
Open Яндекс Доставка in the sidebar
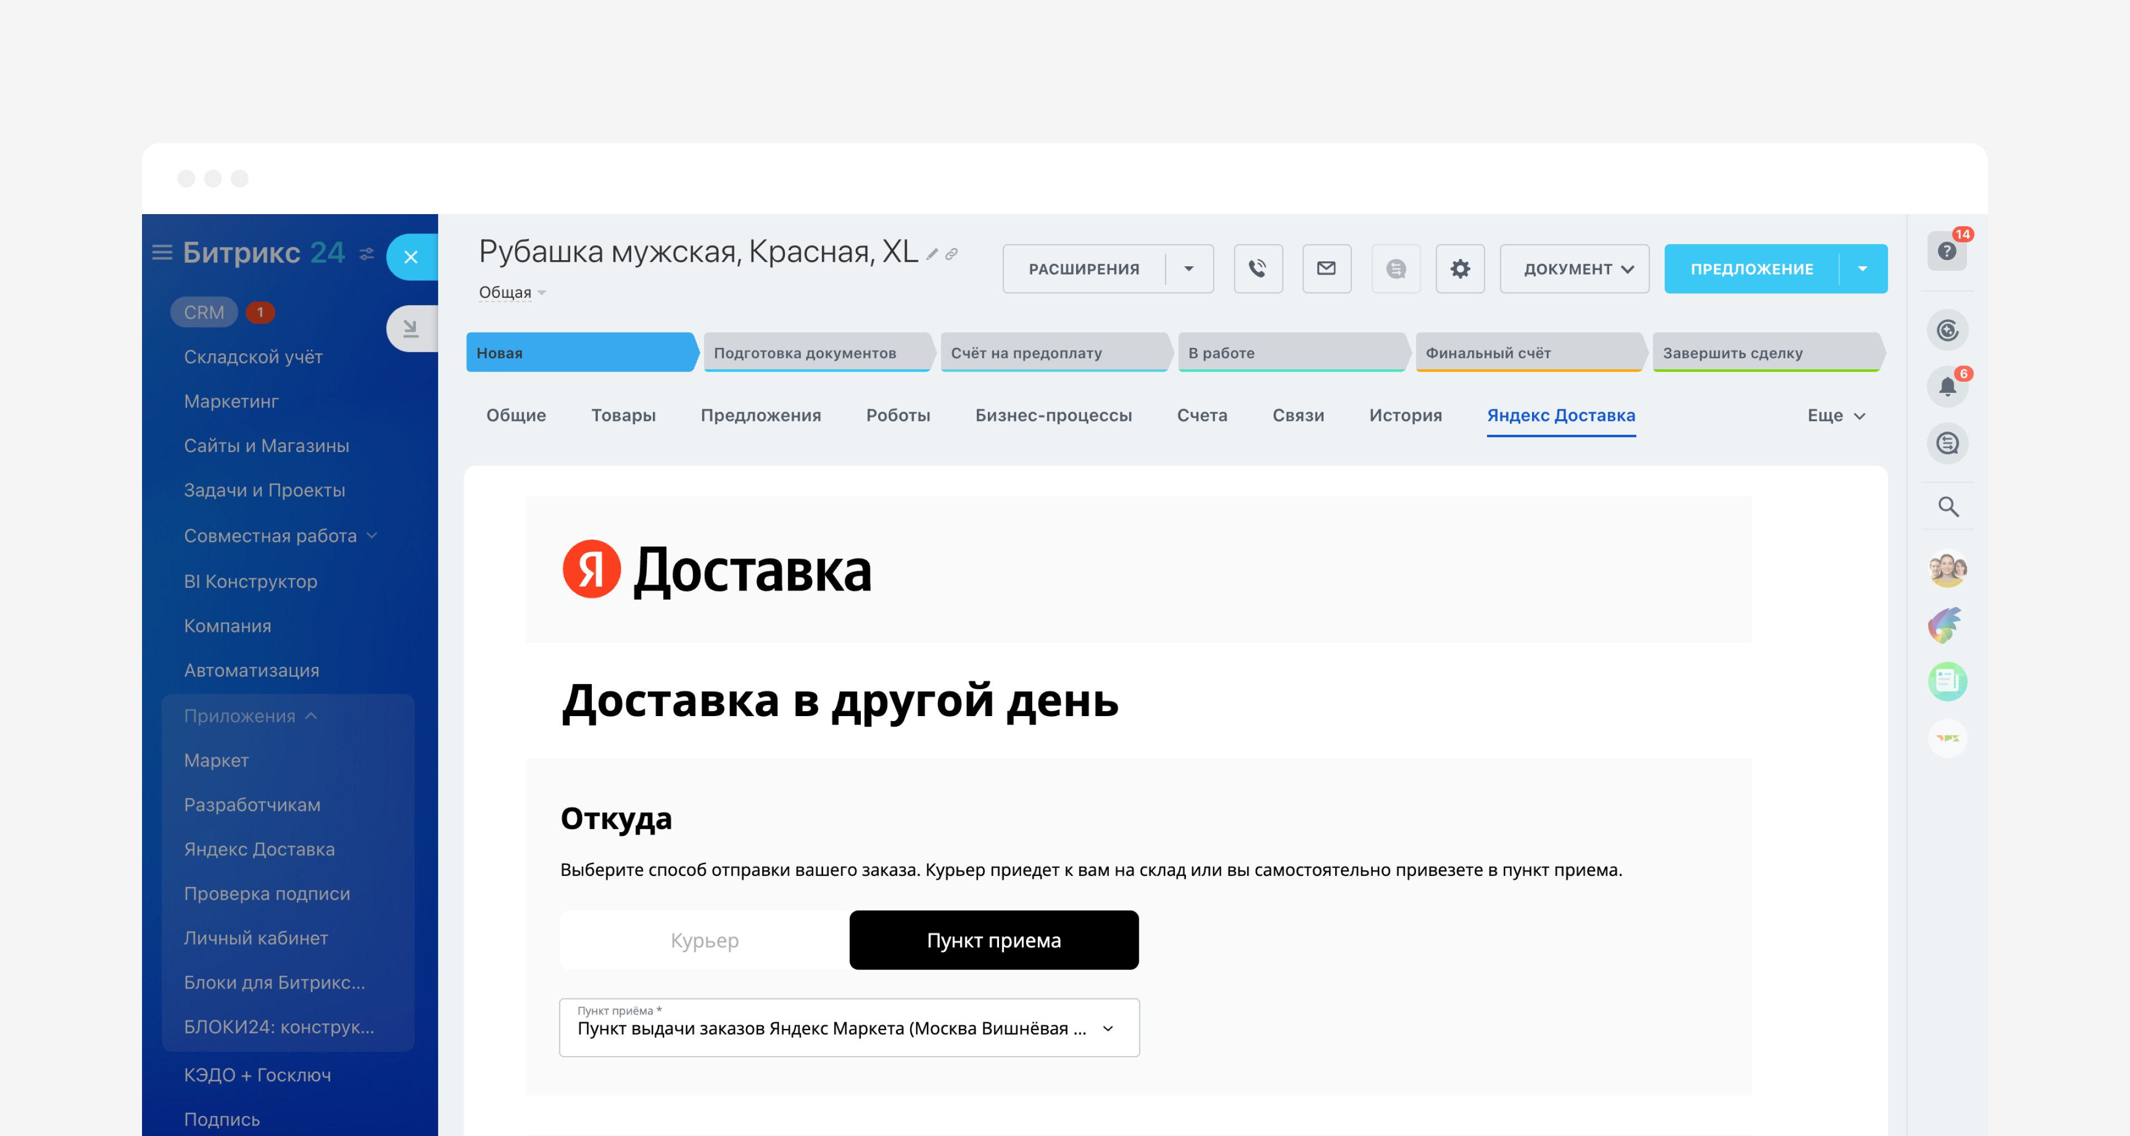pyautogui.click(x=259, y=849)
